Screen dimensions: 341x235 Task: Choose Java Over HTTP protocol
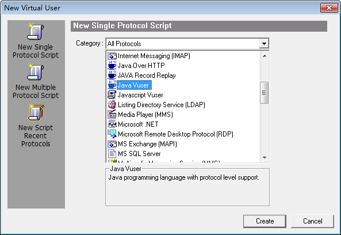click(x=141, y=66)
